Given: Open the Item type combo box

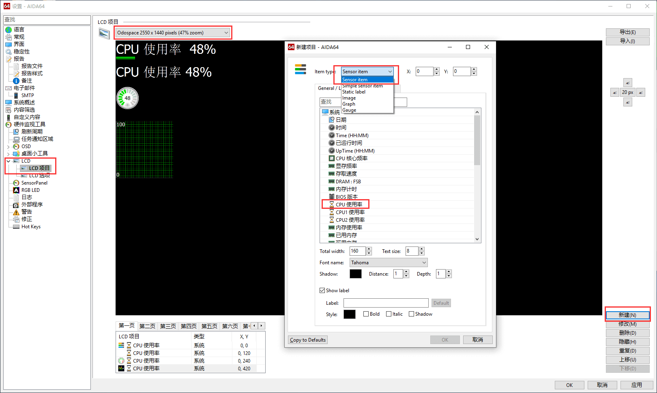Looking at the screenshot, I should click(x=367, y=72).
